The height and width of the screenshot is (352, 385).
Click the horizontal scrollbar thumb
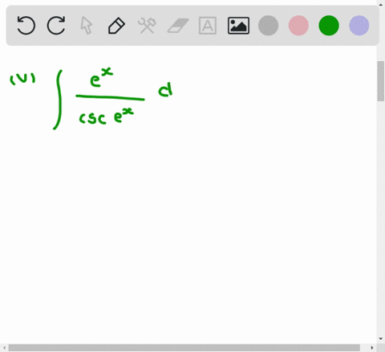pos(184,348)
